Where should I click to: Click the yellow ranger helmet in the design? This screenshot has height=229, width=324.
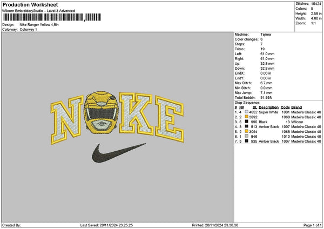pyautogui.click(x=102, y=113)
